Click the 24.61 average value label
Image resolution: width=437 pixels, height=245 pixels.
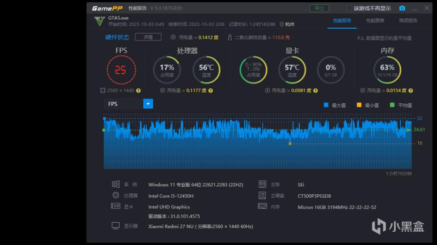419,130
